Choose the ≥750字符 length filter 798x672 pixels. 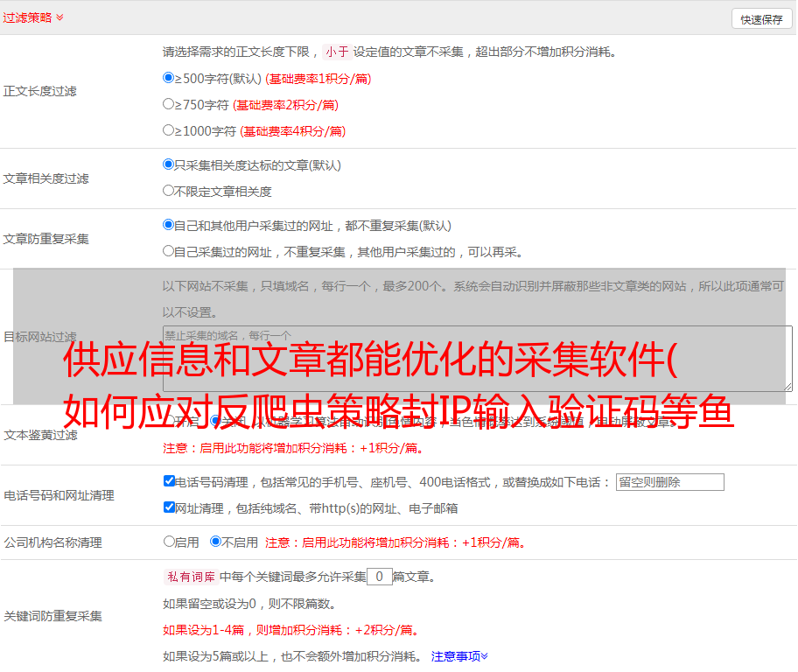[x=169, y=104]
